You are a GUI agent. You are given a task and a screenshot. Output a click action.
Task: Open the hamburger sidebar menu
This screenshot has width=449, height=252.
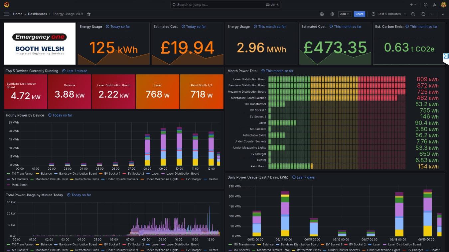[6, 14]
